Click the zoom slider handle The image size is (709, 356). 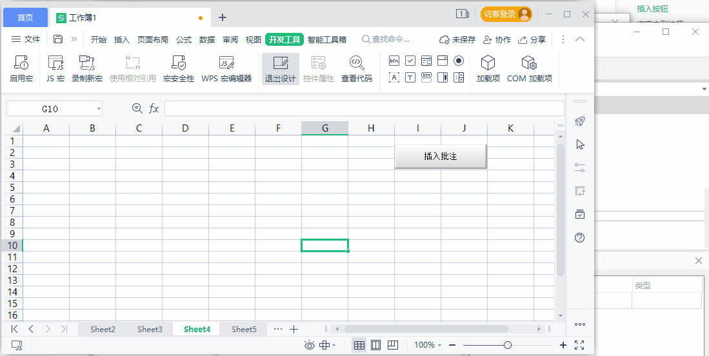pos(508,346)
